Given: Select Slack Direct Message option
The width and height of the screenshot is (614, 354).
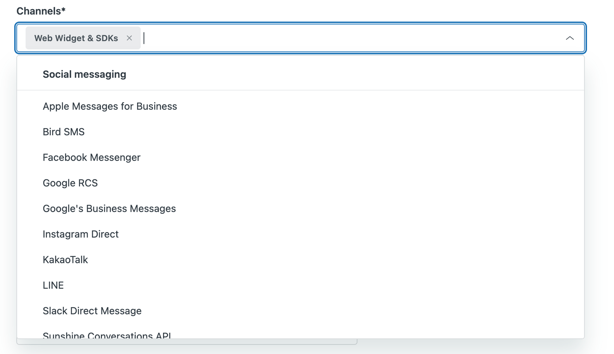Looking at the screenshot, I should click(x=92, y=311).
